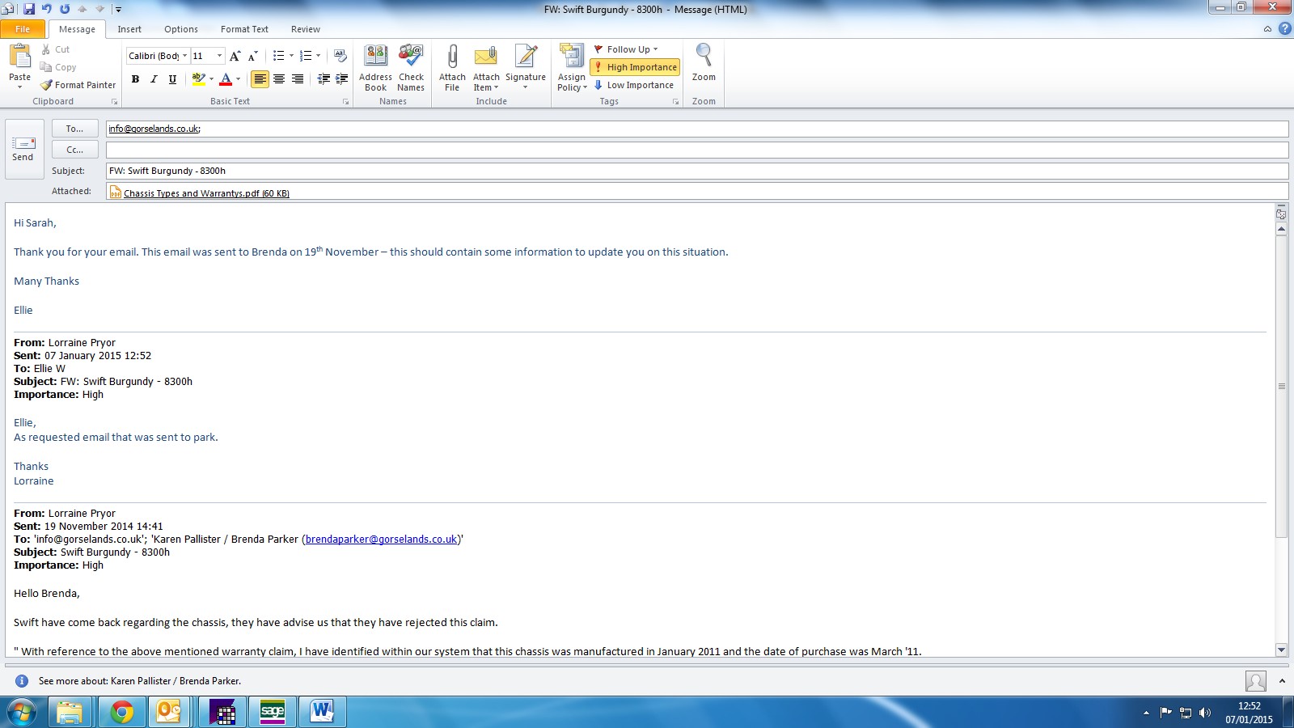1294x728 pixels.
Task: Apply a numbered list
Action: point(306,56)
